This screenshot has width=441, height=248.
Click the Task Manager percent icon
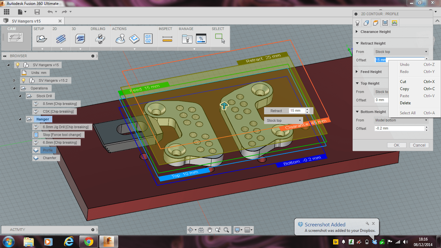click(201, 39)
